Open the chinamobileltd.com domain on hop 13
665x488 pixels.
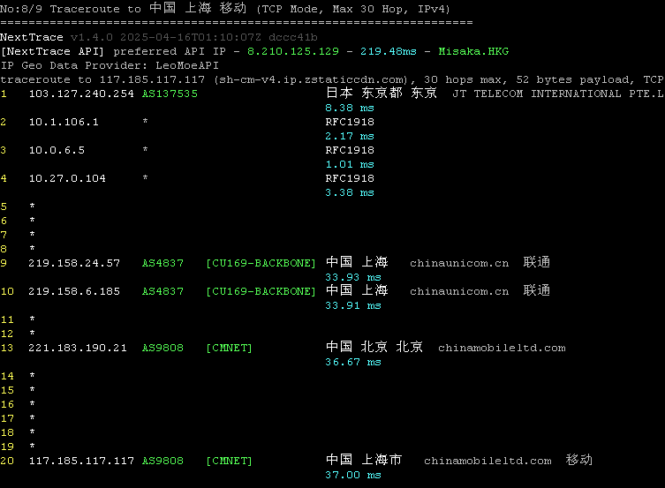click(502, 348)
